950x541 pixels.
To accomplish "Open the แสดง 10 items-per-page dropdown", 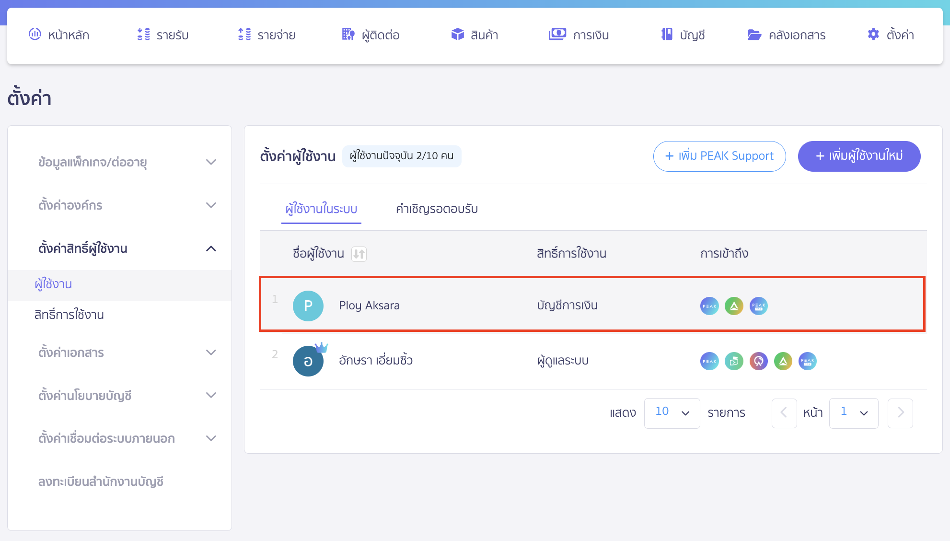I will pyautogui.click(x=672, y=413).
